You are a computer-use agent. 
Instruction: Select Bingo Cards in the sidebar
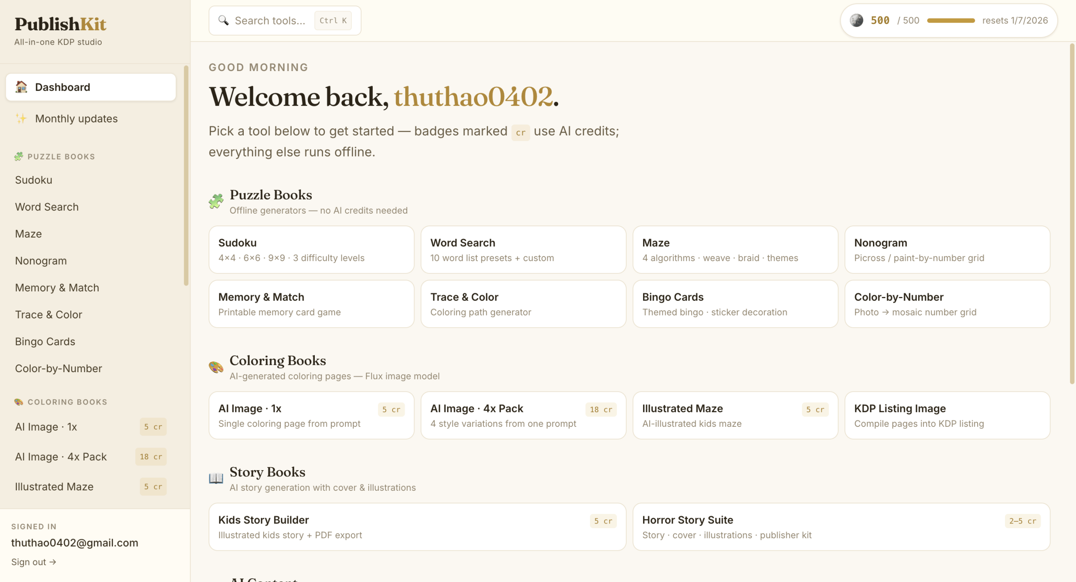(x=91, y=341)
